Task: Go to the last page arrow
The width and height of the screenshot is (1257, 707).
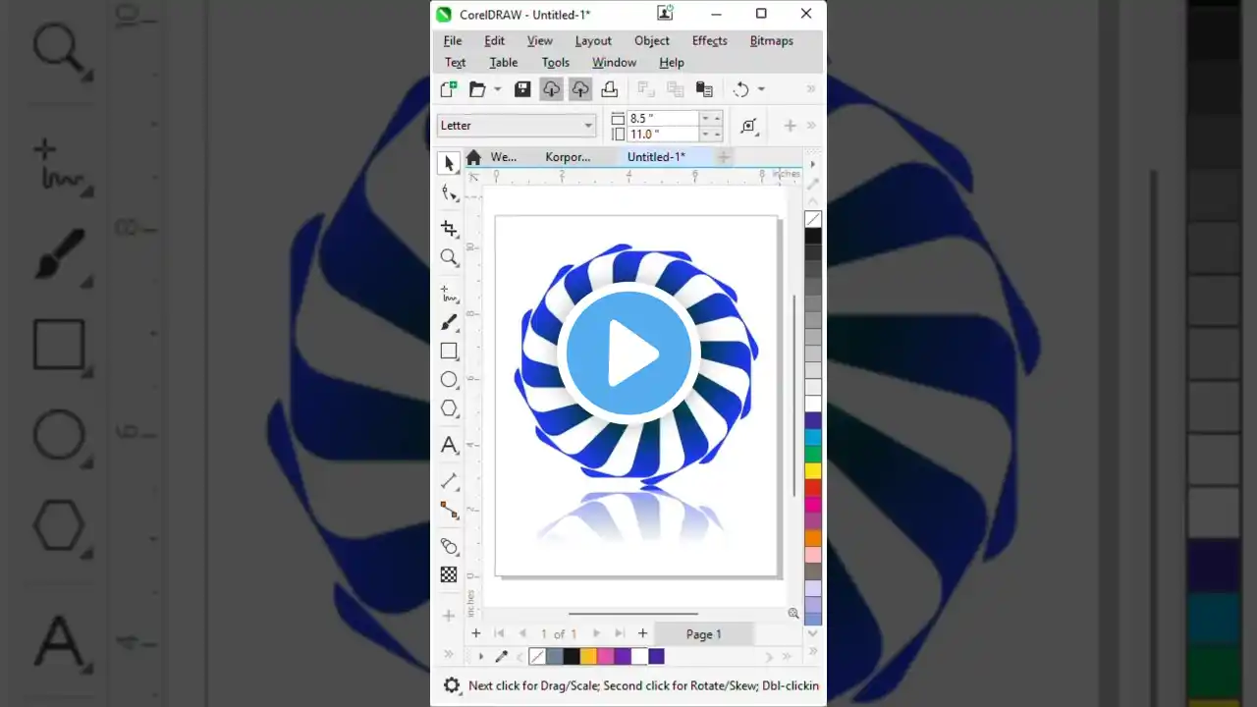Action: pos(620,634)
